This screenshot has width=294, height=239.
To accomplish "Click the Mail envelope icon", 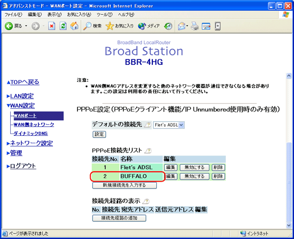I will [181, 26].
